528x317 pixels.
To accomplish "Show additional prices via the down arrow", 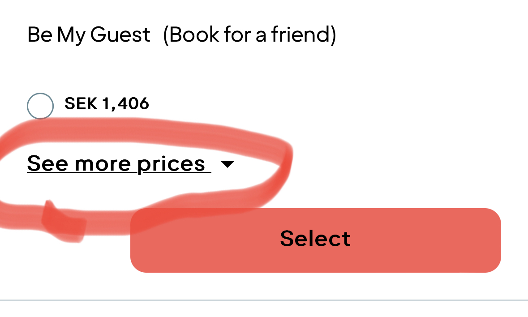I will (x=228, y=164).
